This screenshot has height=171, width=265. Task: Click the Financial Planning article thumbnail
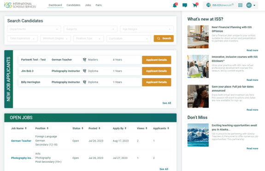198,37
